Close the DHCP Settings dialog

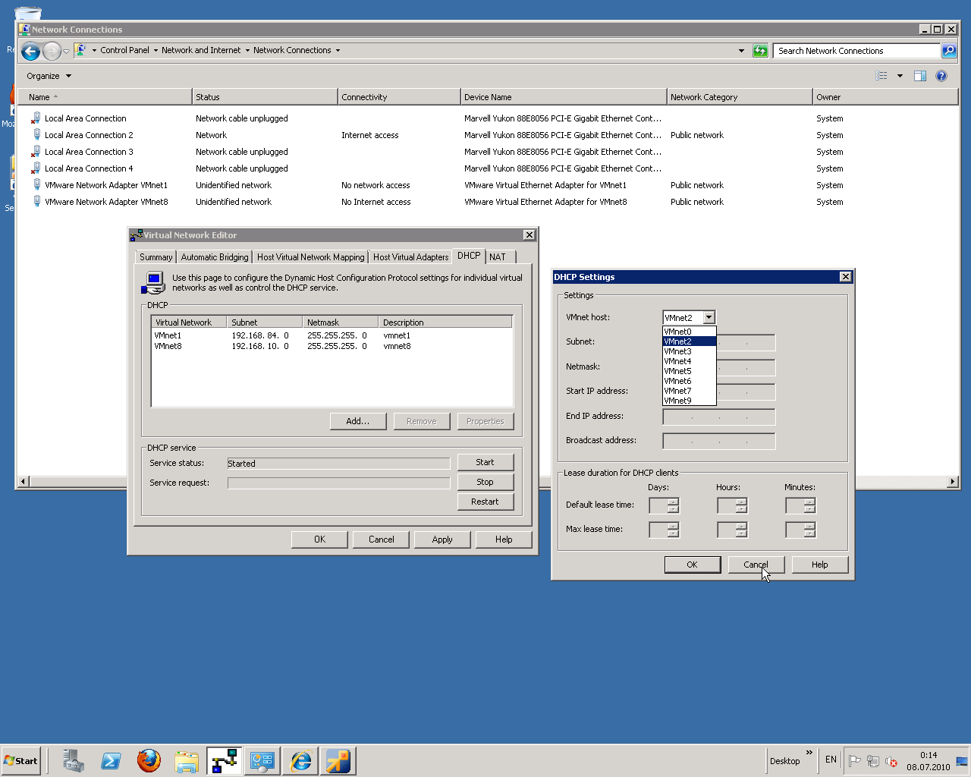(845, 277)
